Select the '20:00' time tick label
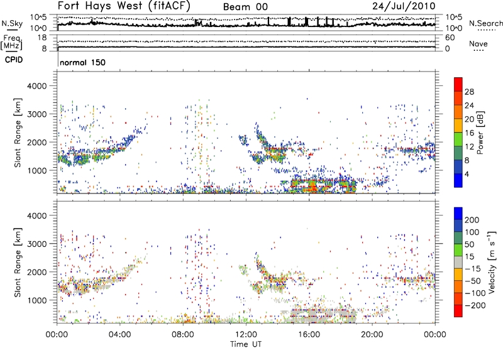 [x=372, y=335]
